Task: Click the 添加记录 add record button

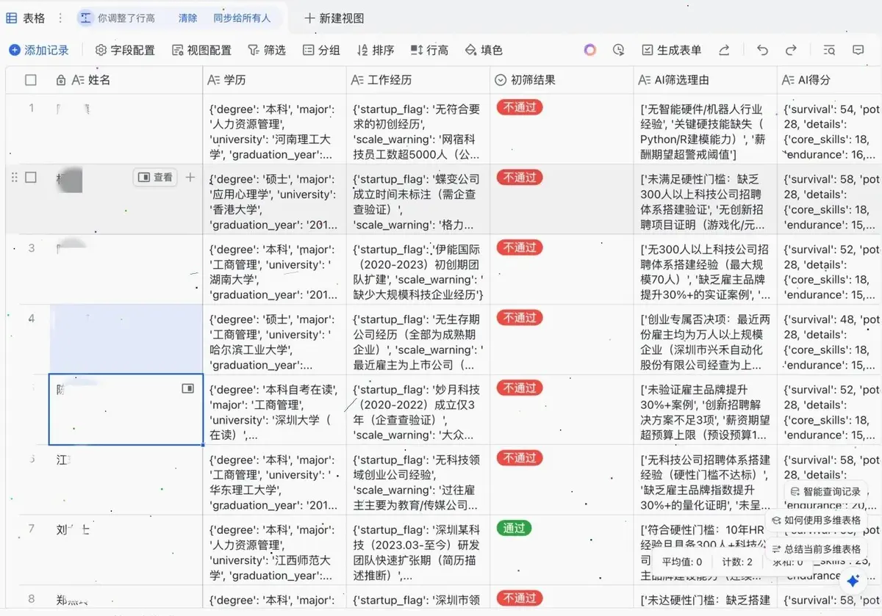Action: [x=39, y=50]
